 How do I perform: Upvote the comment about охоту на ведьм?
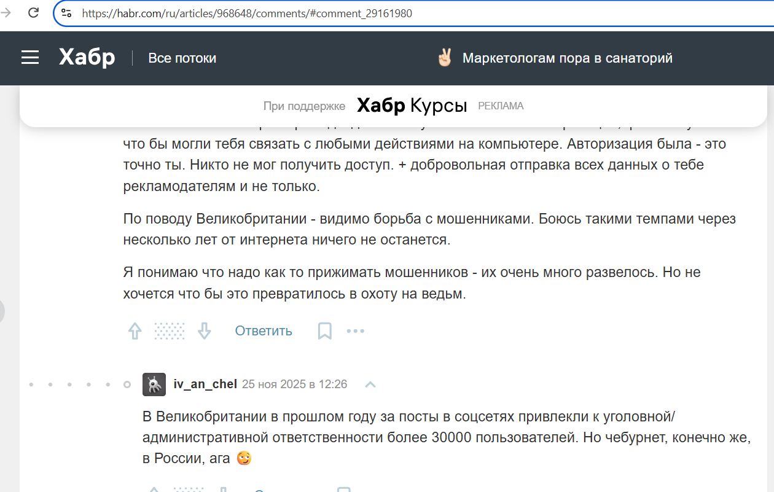click(x=135, y=331)
